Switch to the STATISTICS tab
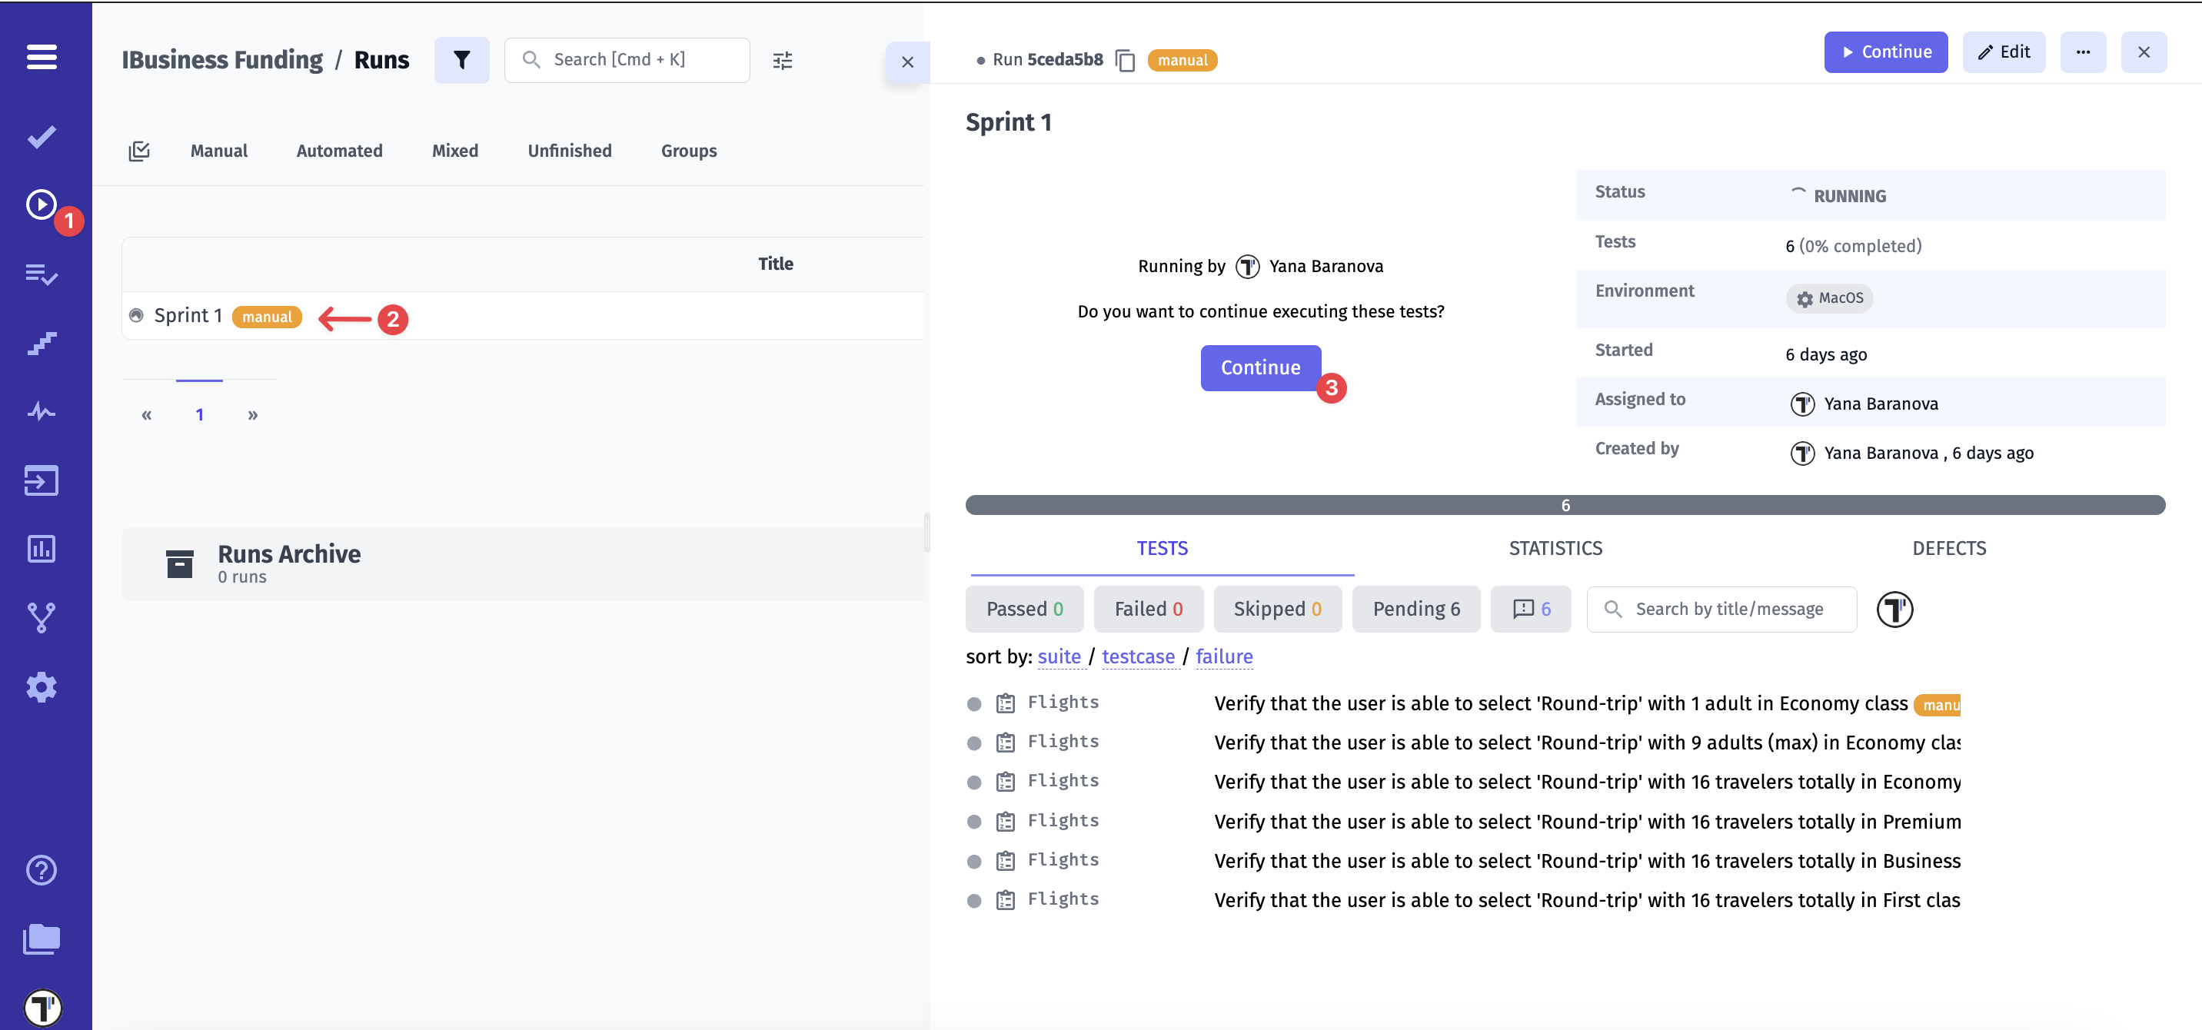The height and width of the screenshot is (1030, 2202). point(1555,548)
